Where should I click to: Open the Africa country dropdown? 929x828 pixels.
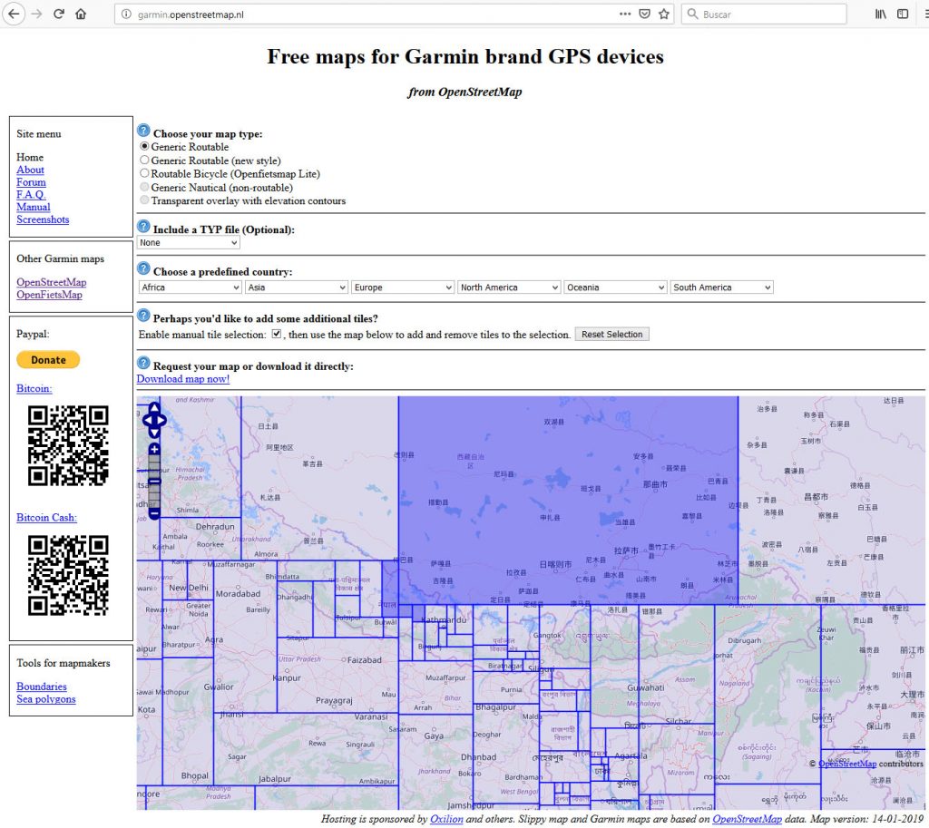click(x=191, y=287)
